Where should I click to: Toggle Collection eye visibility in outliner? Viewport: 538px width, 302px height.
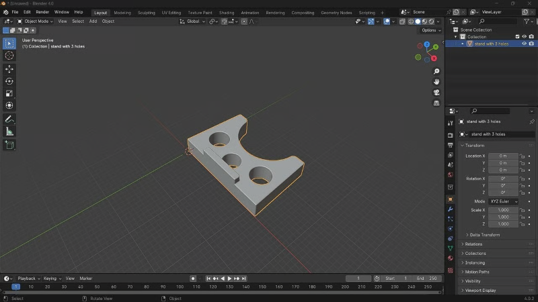tap(524, 37)
